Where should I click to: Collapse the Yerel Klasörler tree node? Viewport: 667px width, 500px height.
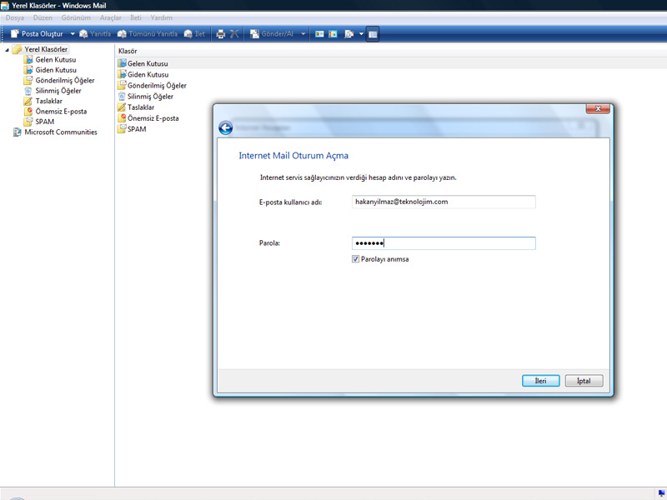click(x=7, y=50)
